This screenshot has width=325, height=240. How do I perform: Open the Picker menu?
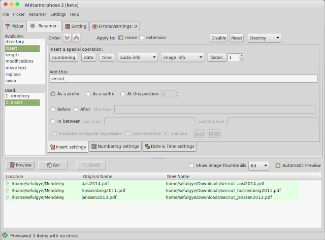point(19,14)
